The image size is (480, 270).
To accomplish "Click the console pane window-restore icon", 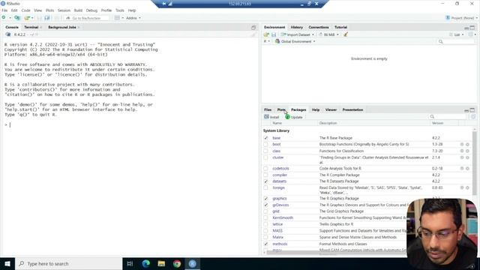I will [253, 28].
